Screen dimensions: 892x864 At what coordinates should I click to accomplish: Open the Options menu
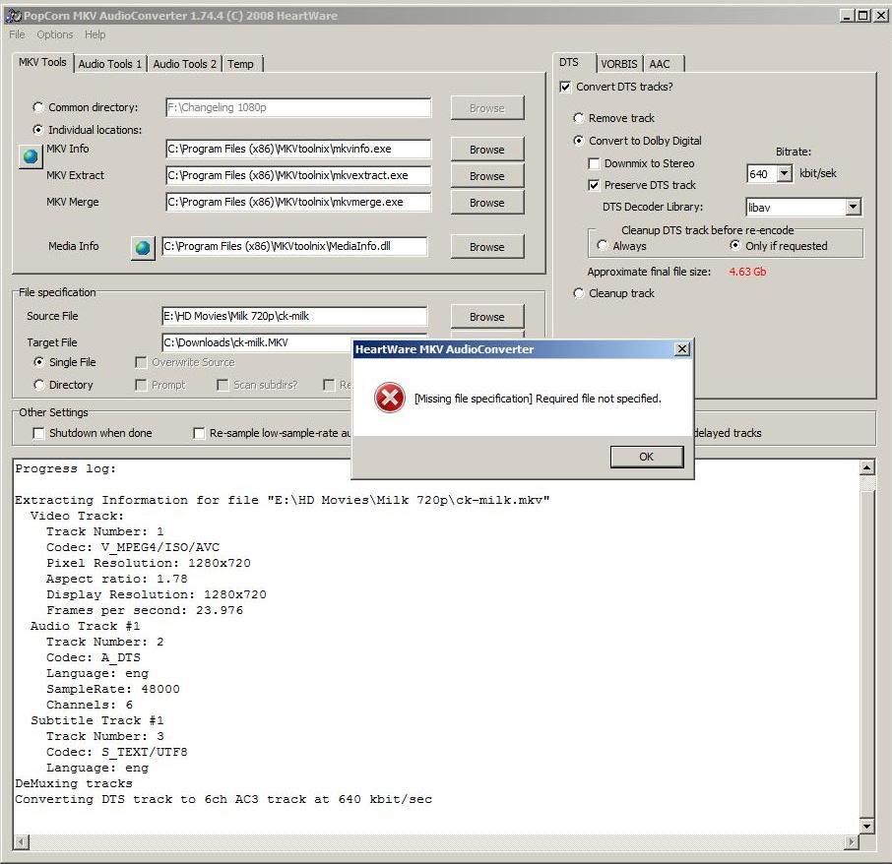[55, 34]
